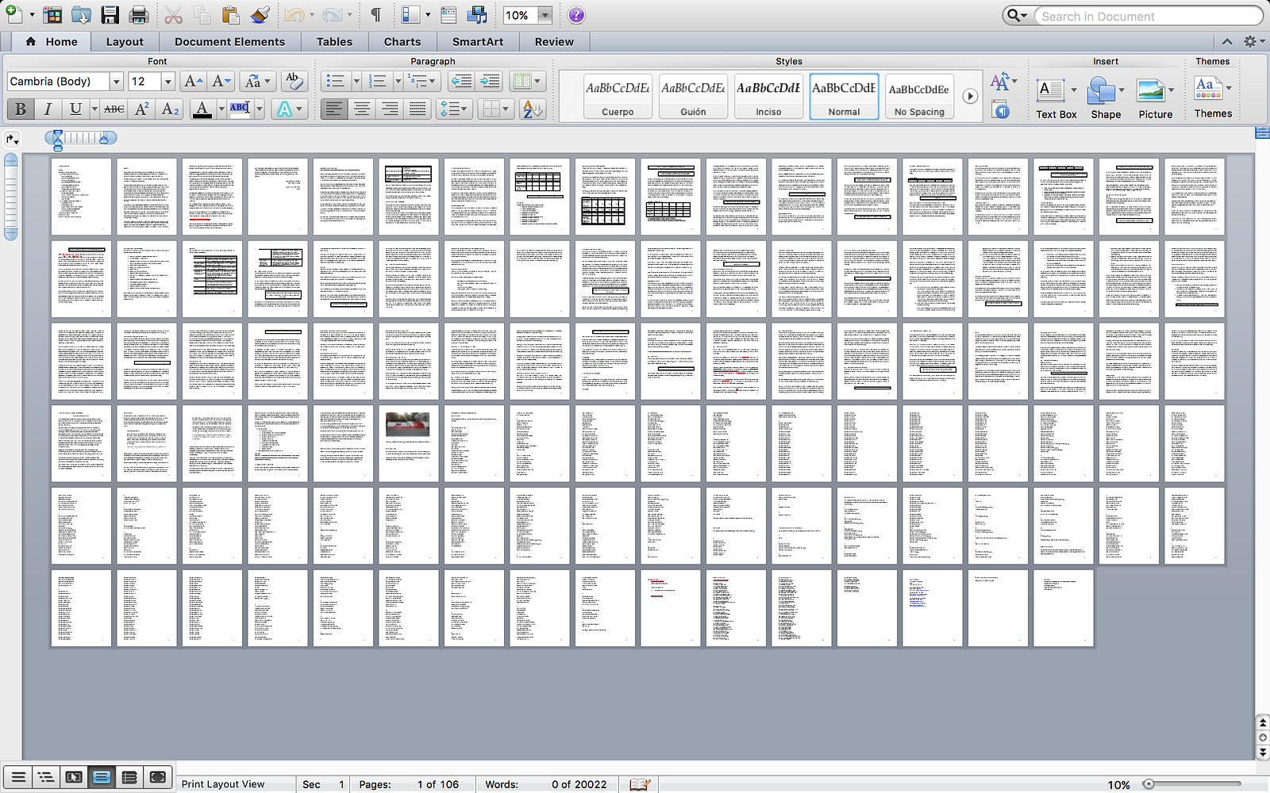Viewport: 1270px width, 793px height.
Task: Open the Document Elements tab
Action: (229, 42)
